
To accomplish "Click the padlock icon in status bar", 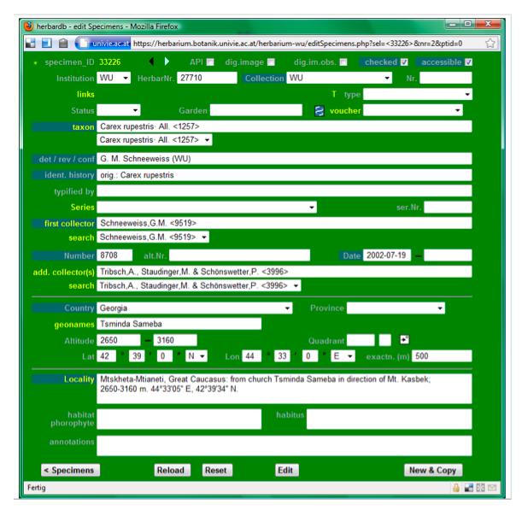I will click(456, 488).
